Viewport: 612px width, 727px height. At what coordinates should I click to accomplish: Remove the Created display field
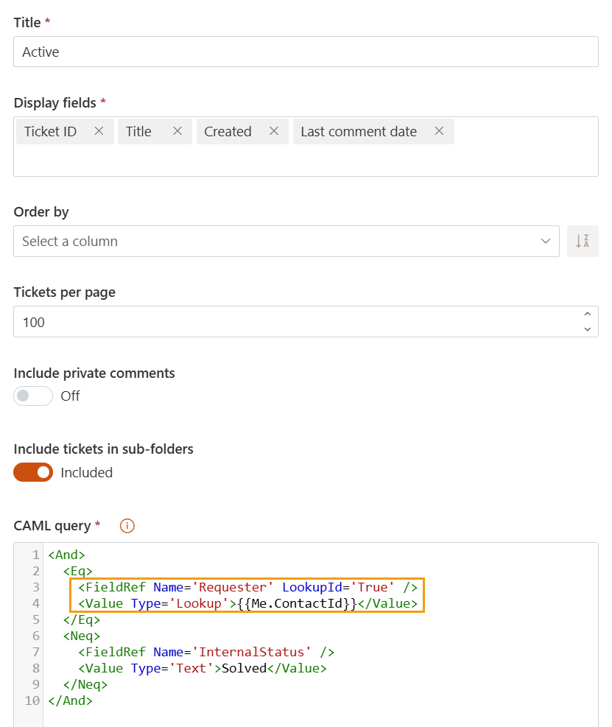273,130
